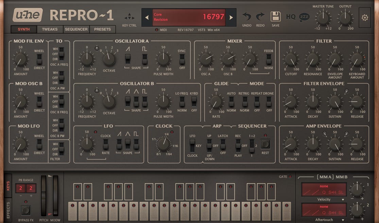
Task: Toggle Mixer FEEDB/NOISE switch
Action: 269,59
